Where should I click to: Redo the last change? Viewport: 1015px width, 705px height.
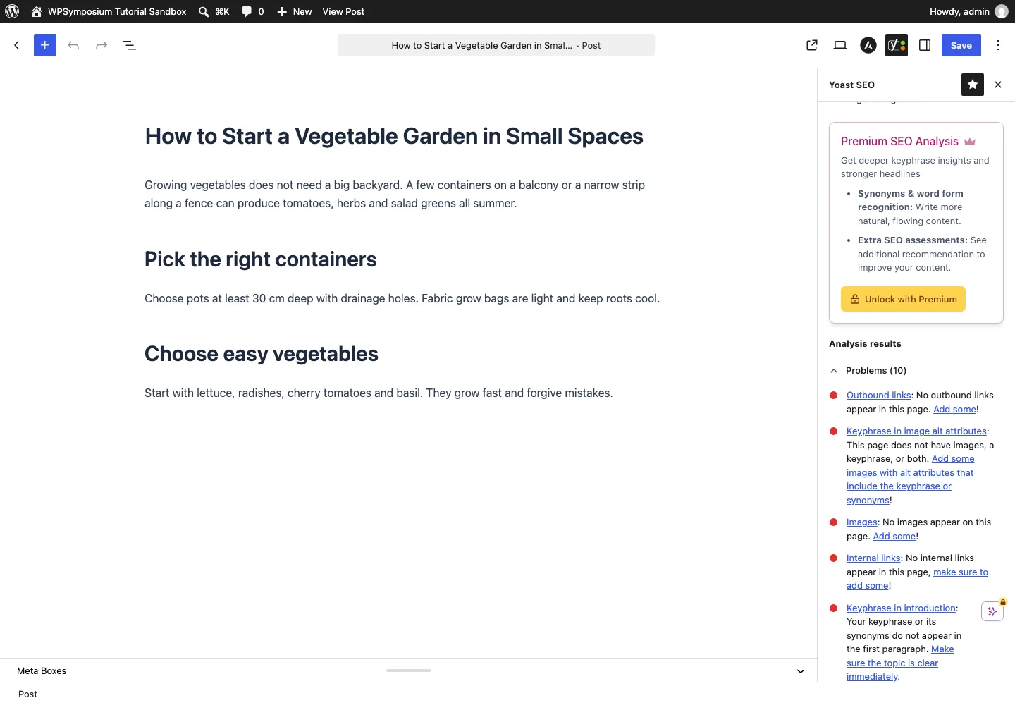[x=101, y=45]
